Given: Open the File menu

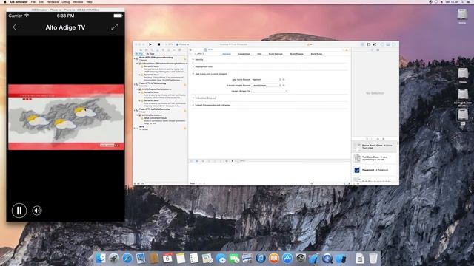Looking at the screenshot, I should [33, 1].
